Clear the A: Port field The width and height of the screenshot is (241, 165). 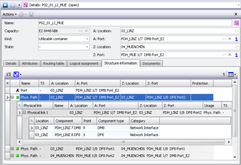[230, 39]
